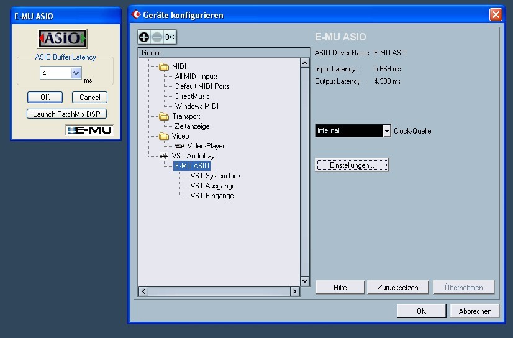This screenshot has height=338, width=513.
Task: Select Transport in the device tree
Action: tap(186, 116)
